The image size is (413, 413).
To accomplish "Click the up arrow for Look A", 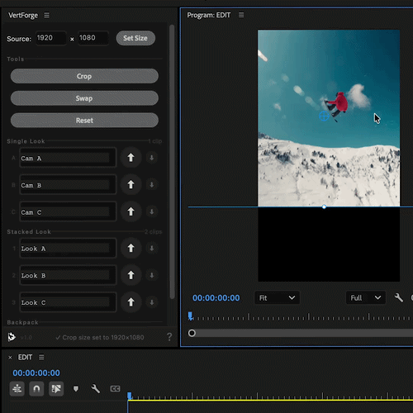I will (131, 248).
